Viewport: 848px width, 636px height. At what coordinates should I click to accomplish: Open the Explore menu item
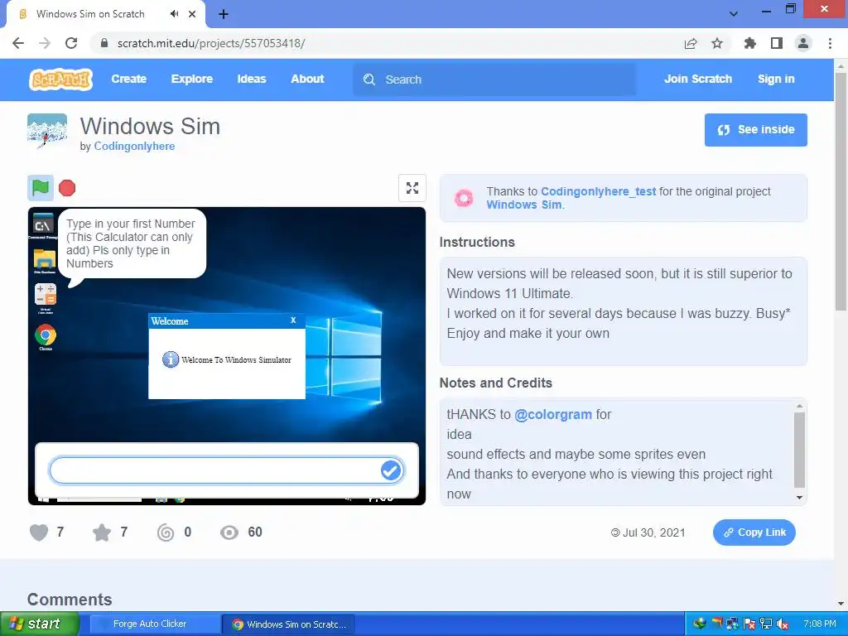pyautogui.click(x=192, y=79)
